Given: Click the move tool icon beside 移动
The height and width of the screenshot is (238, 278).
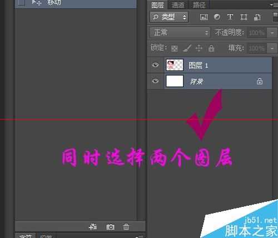Looking at the screenshot, I should 36,2.
